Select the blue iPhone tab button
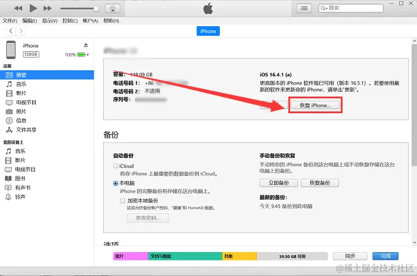Viewport: 417px width, 276px height. [x=208, y=31]
